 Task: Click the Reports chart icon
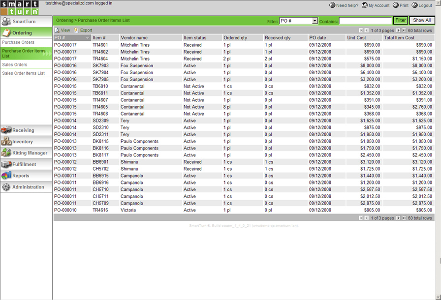click(x=6, y=176)
